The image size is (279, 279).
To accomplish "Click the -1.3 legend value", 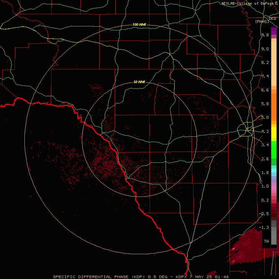I will coord(264,228).
